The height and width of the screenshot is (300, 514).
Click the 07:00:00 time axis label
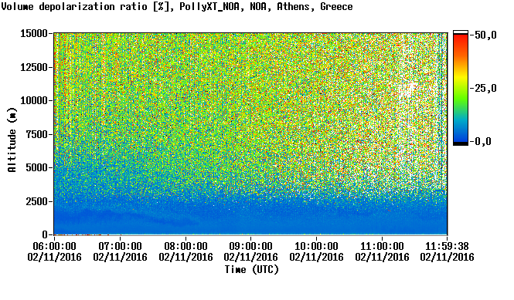pyautogui.click(x=120, y=246)
